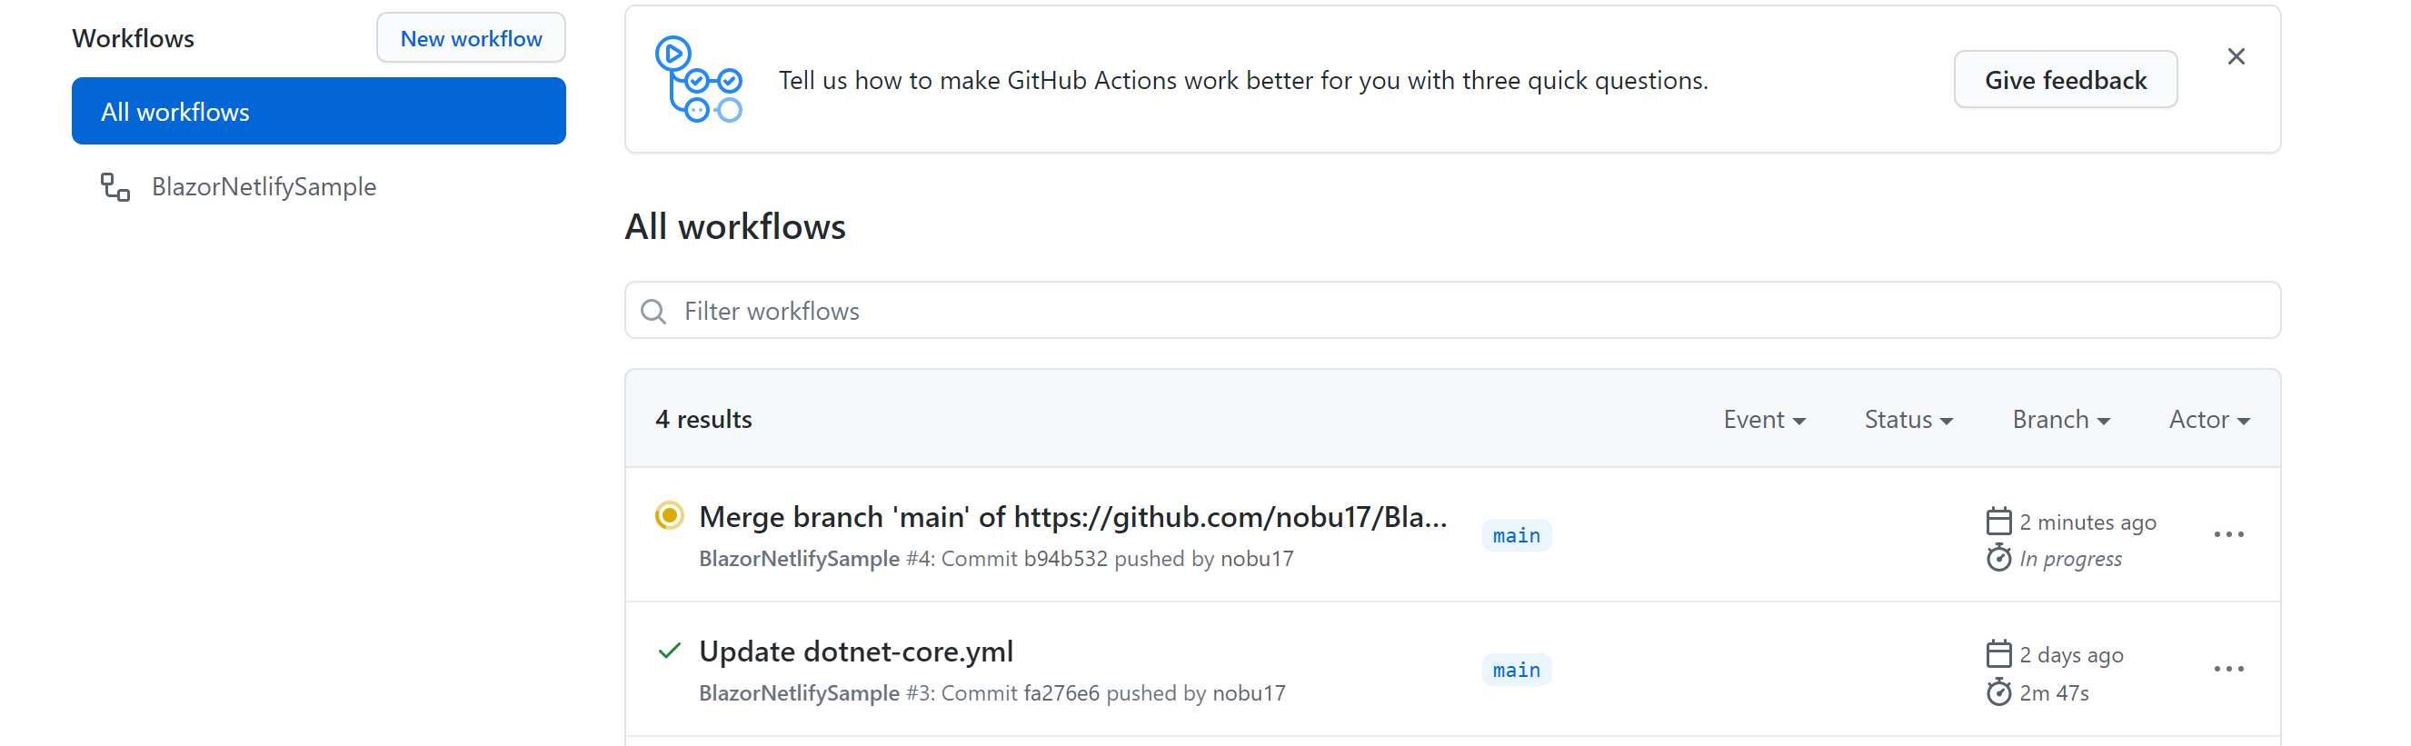
Task: Open the Event filter dropdown
Action: pos(1763,418)
